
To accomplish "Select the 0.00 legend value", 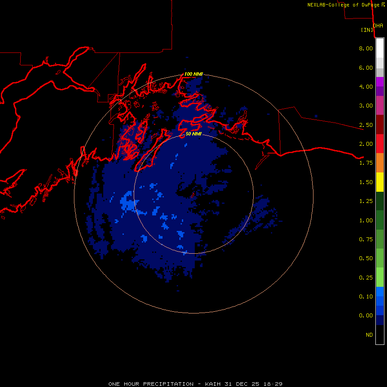I will [366, 316].
